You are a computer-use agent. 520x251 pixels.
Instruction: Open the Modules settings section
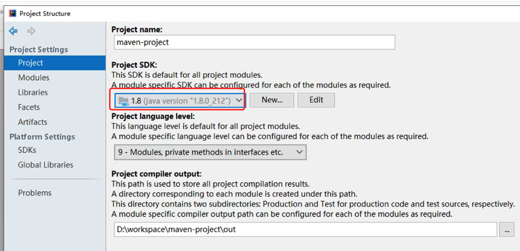pos(34,78)
